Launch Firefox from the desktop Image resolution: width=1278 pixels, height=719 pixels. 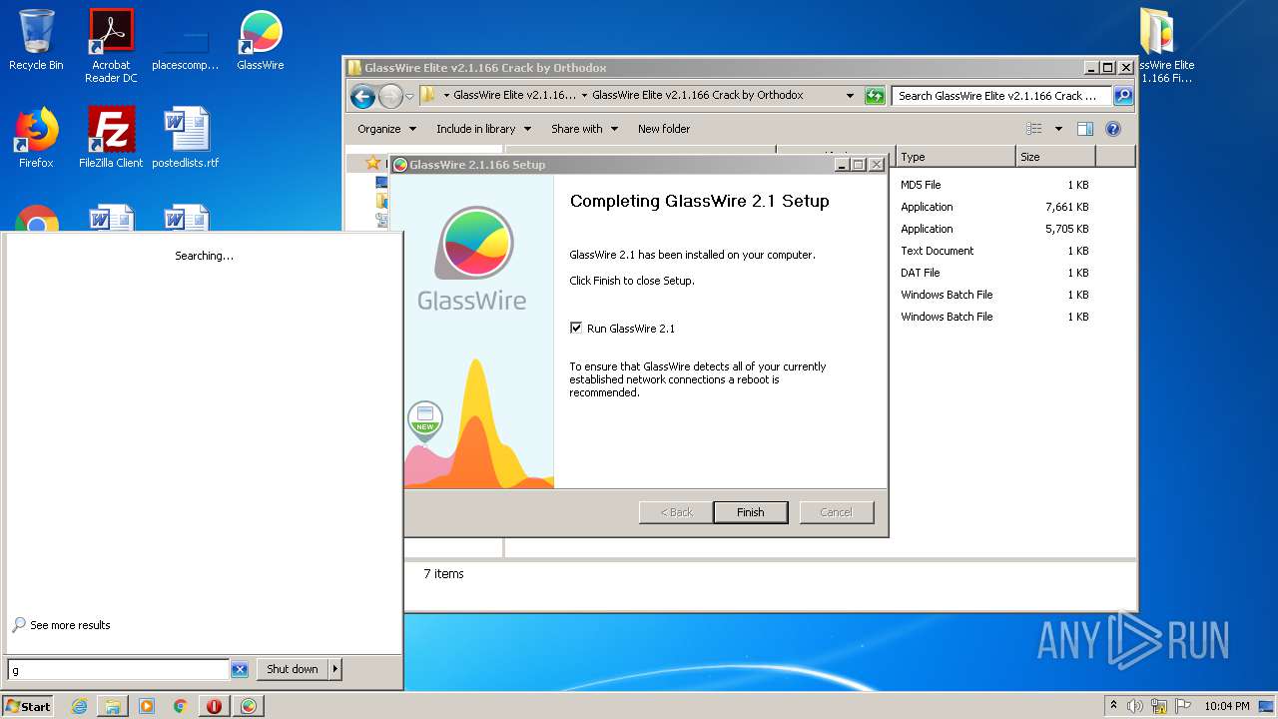[x=36, y=138]
